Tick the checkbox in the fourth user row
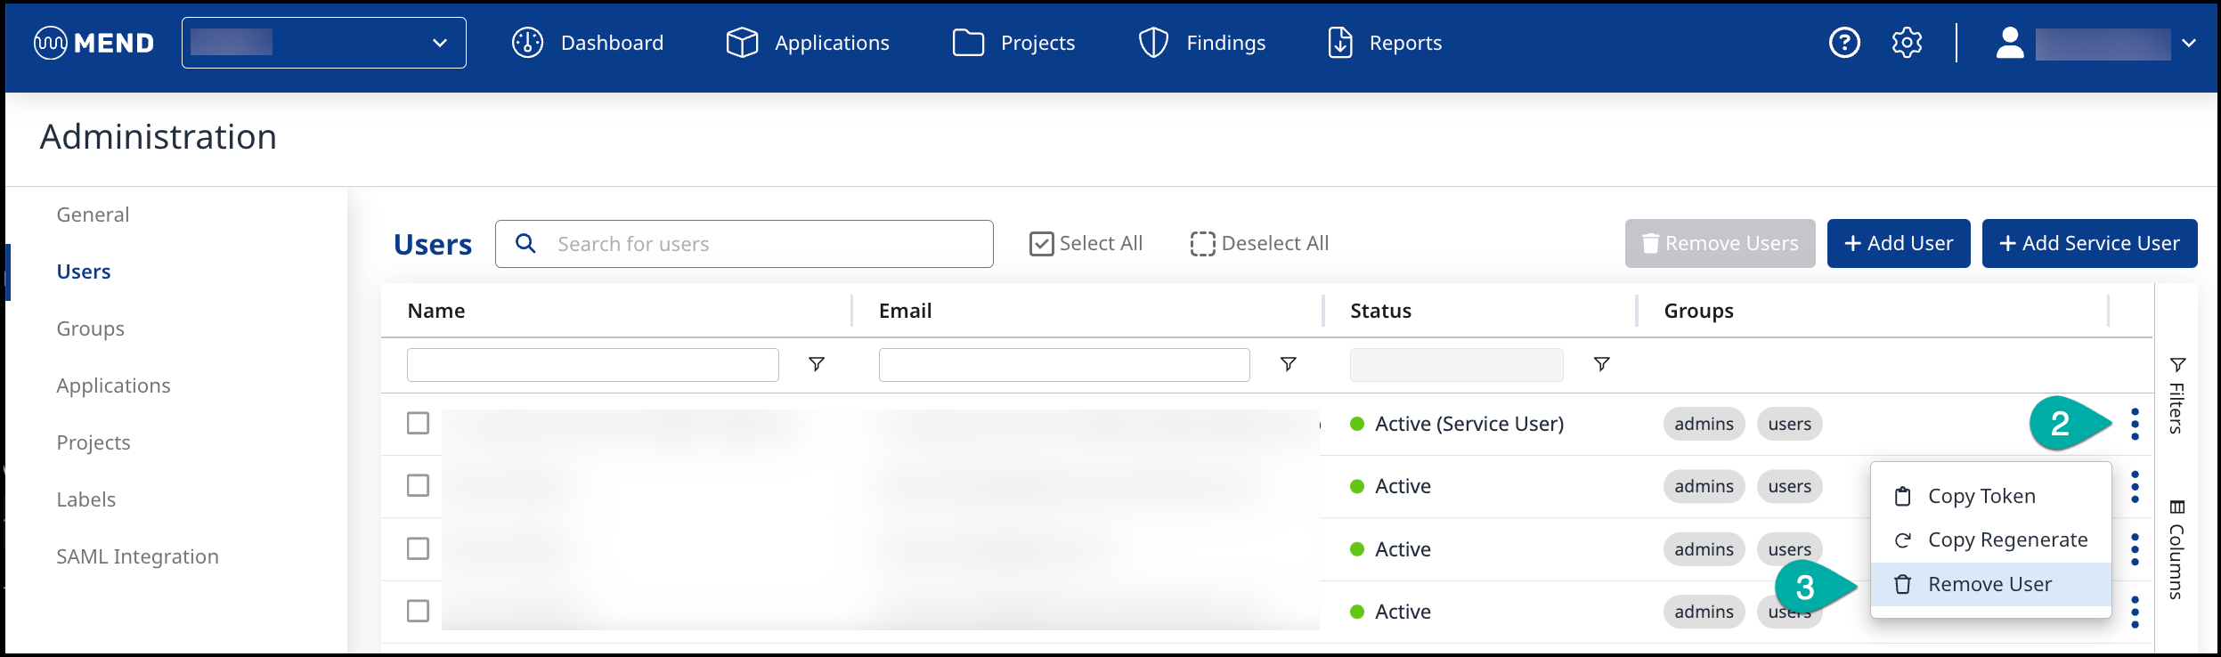Viewport: 2221px width, 657px height. click(x=418, y=611)
